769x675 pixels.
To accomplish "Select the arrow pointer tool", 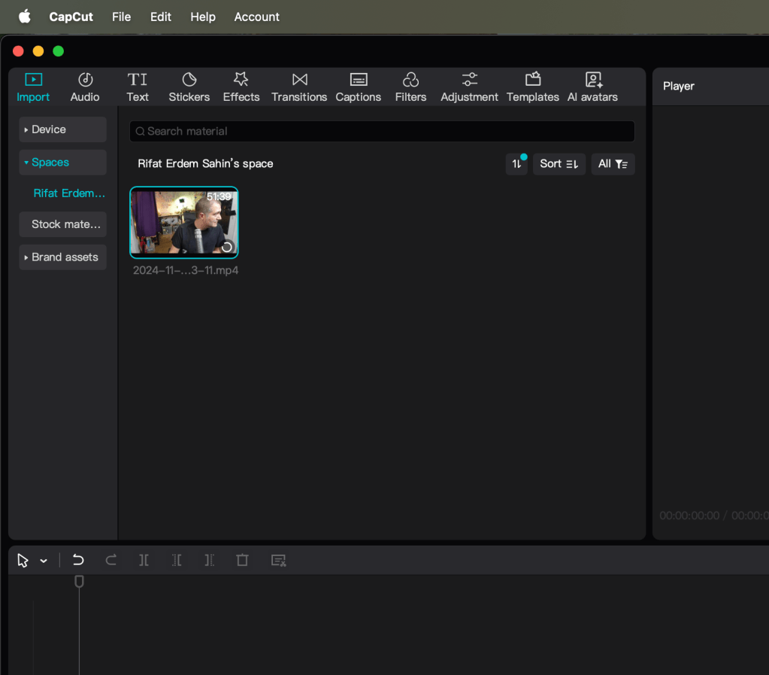I will (23, 560).
